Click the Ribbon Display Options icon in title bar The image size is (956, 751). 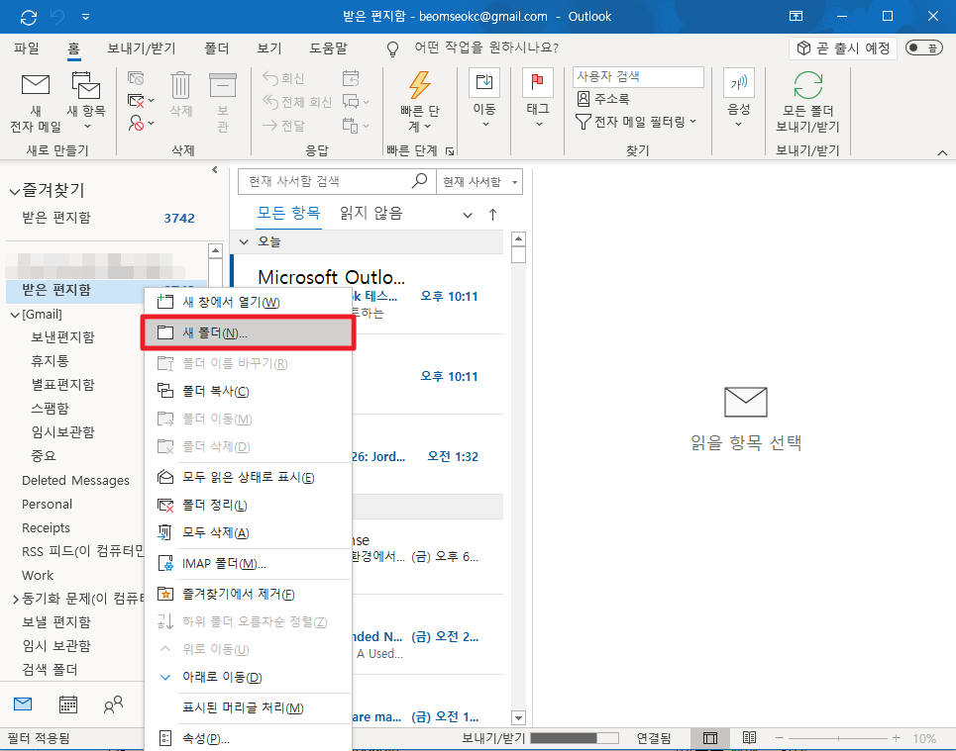[x=796, y=17]
